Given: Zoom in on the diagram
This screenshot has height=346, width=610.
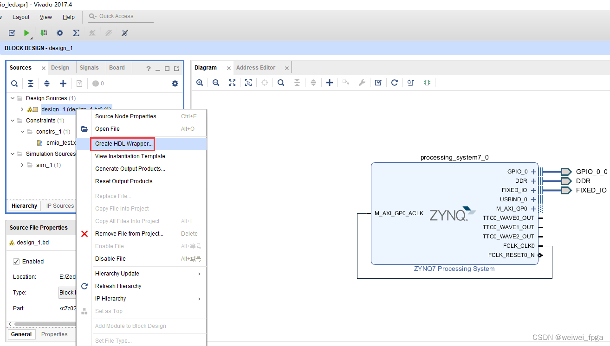Looking at the screenshot, I should click(x=200, y=83).
